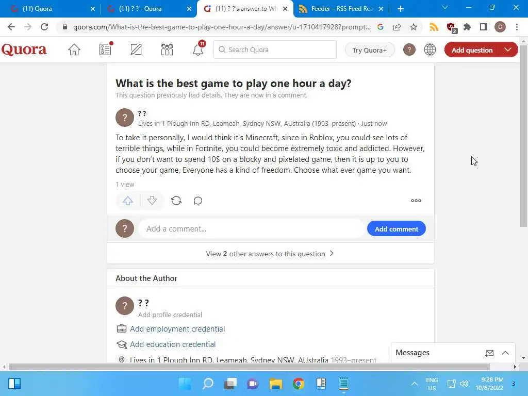Click the share page icon in the address bar

397,27
